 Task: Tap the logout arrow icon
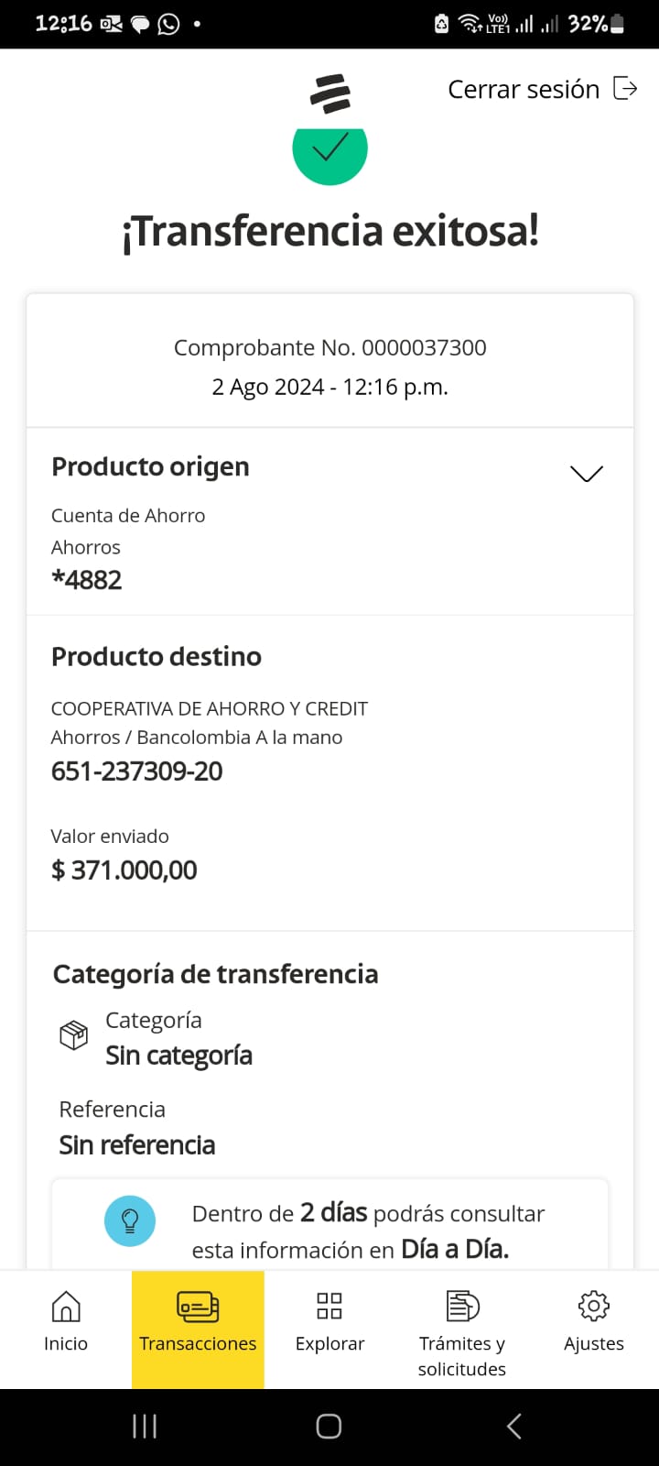(625, 88)
